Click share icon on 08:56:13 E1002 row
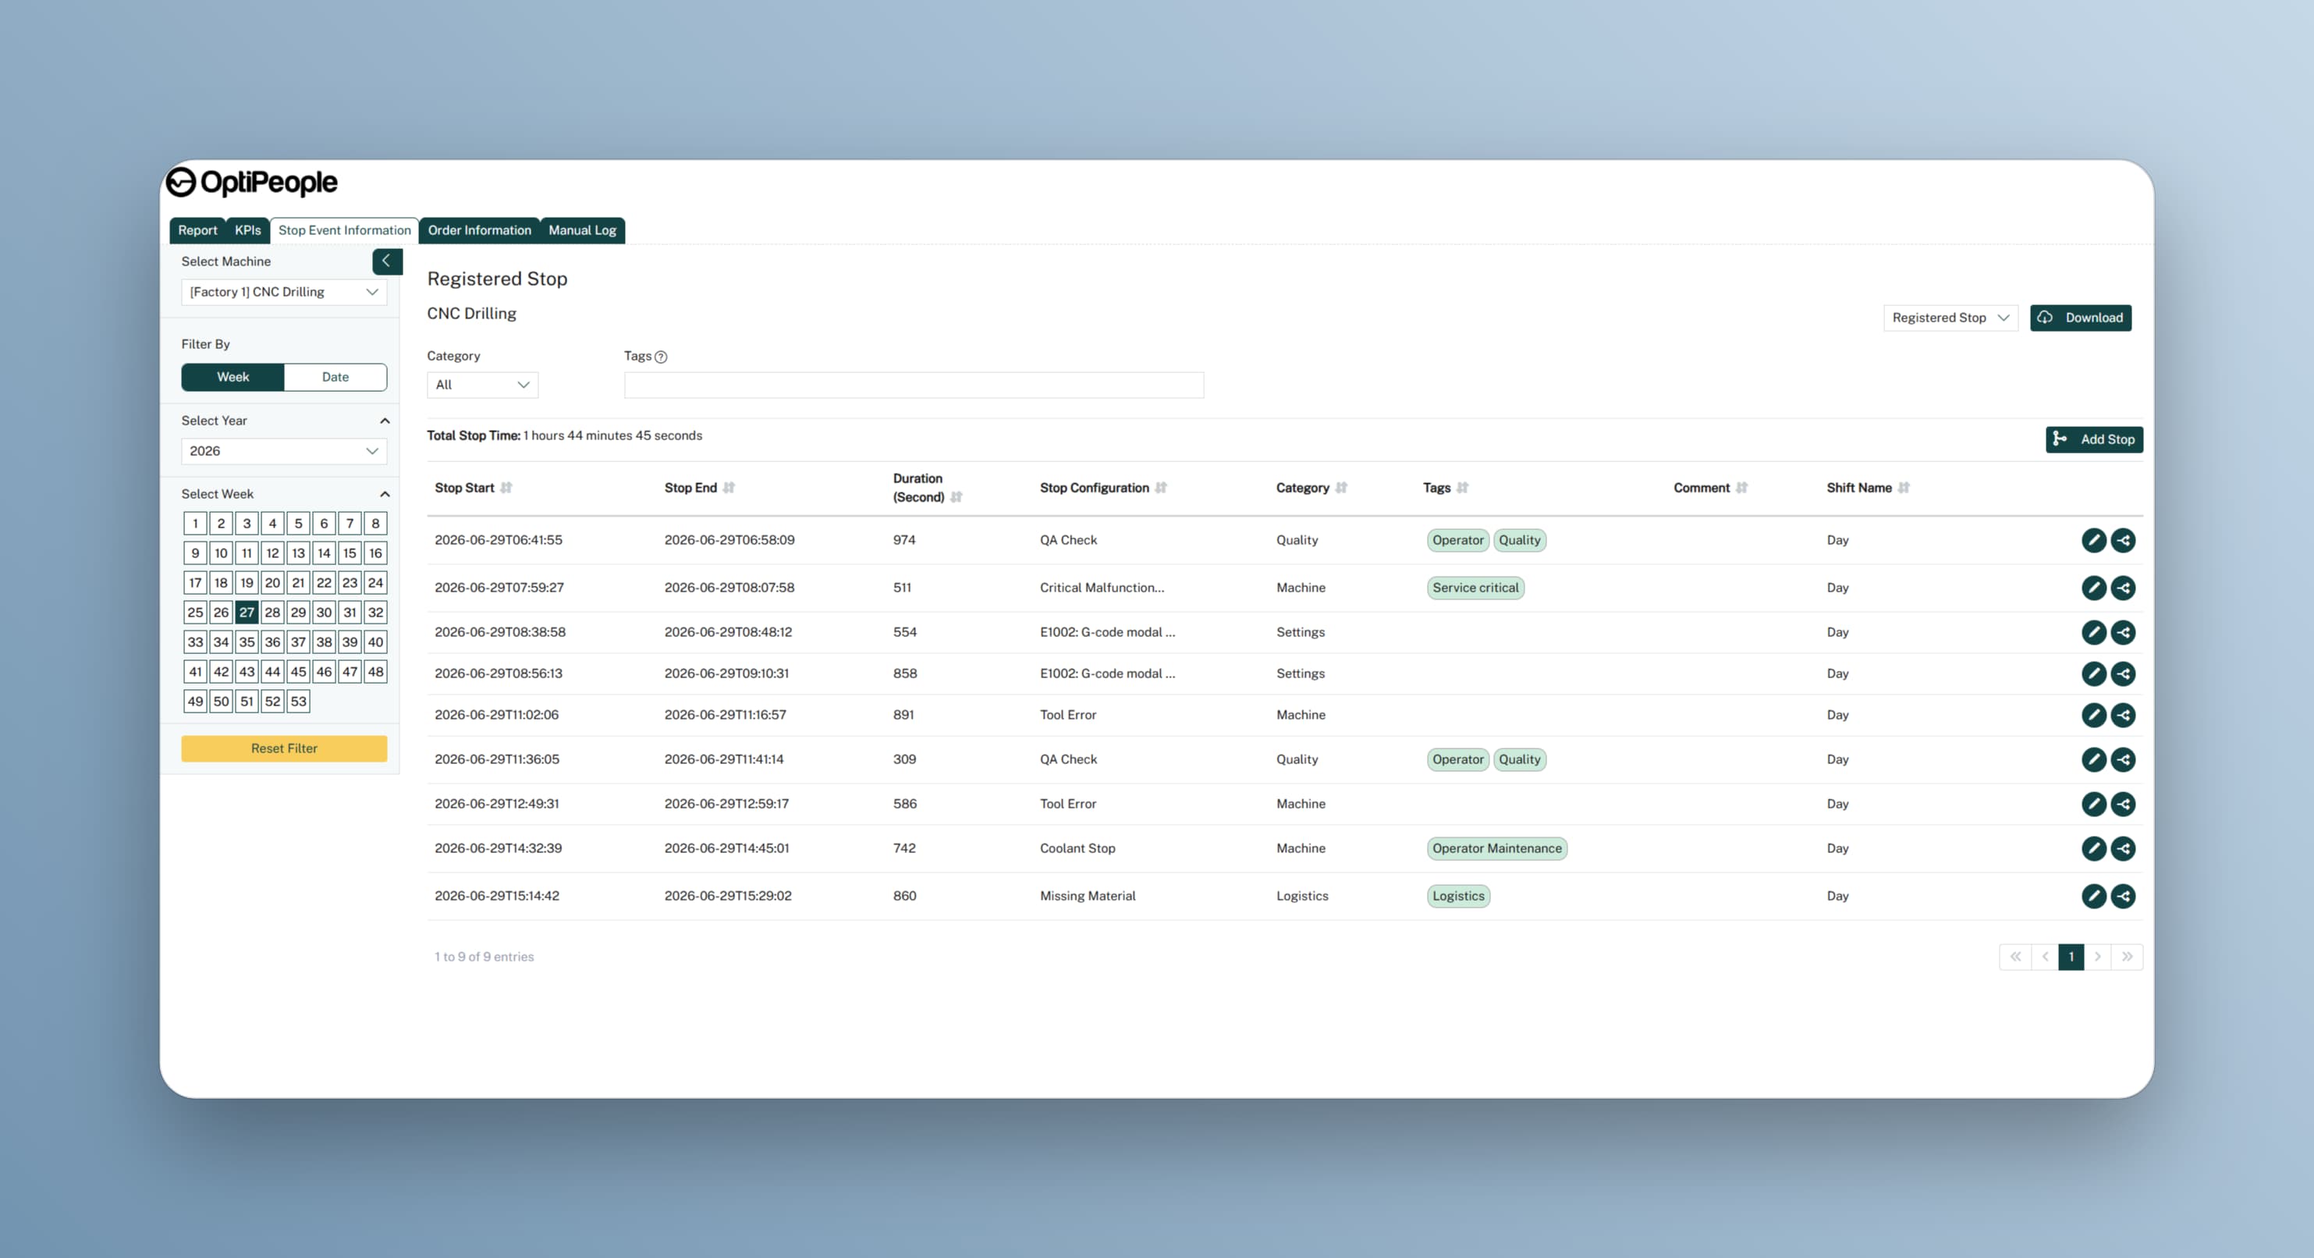The image size is (2314, 1258). tap(2123, 674)
